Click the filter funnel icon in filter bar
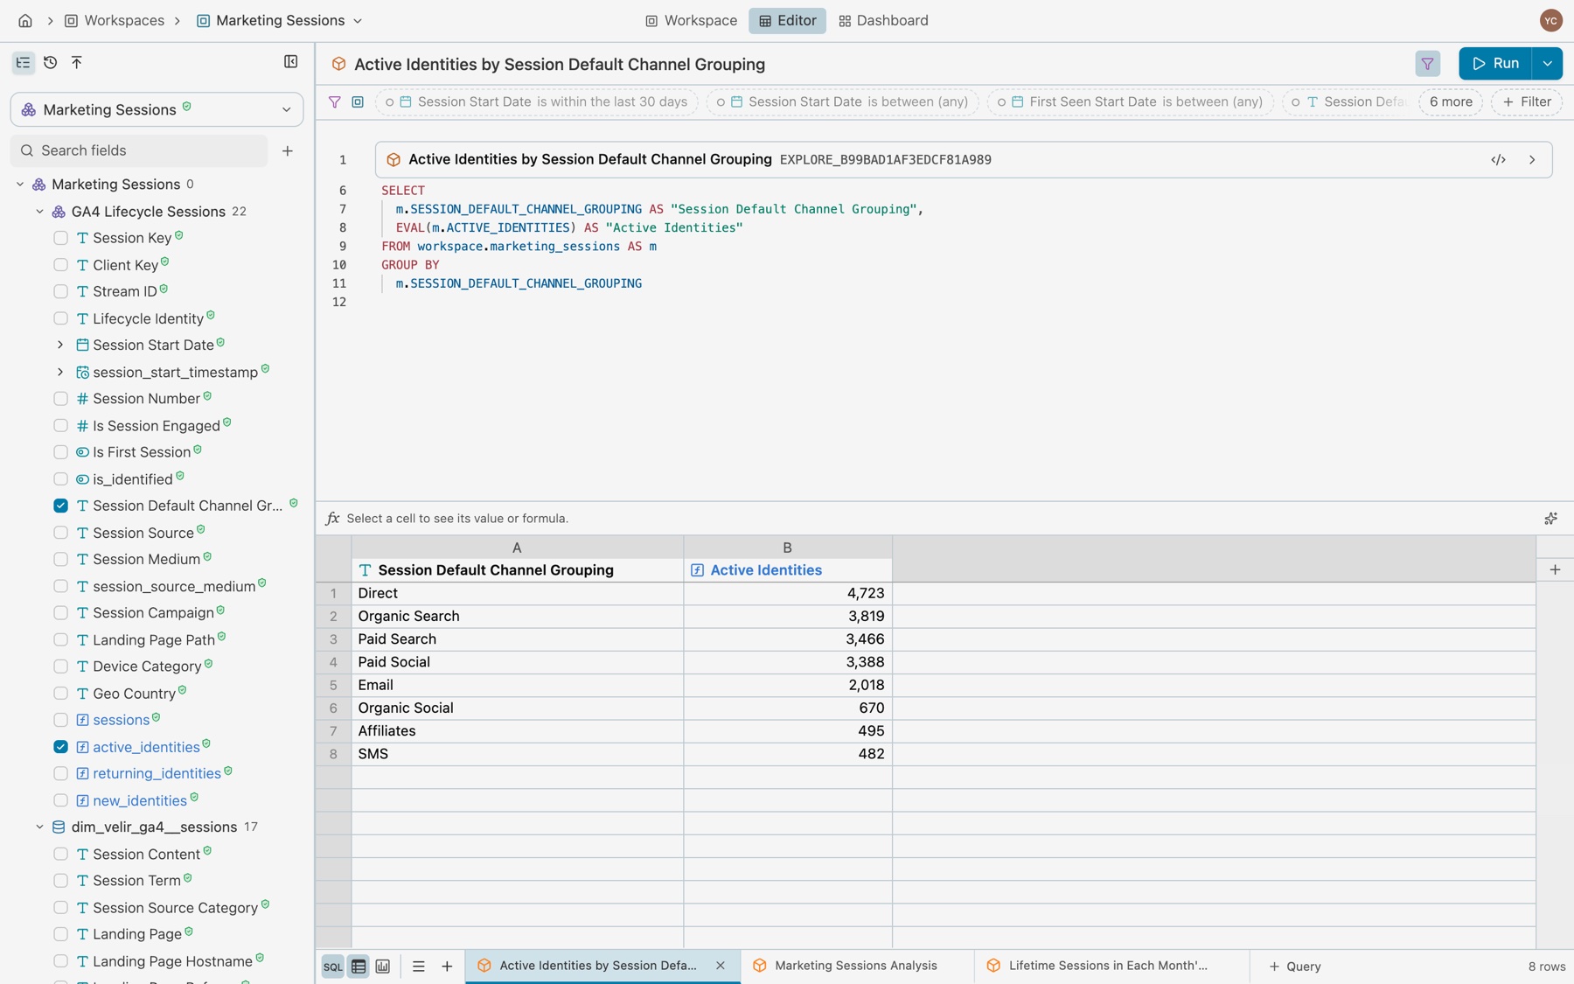Viewport: 1574px width, 984px height. point(334,101)
